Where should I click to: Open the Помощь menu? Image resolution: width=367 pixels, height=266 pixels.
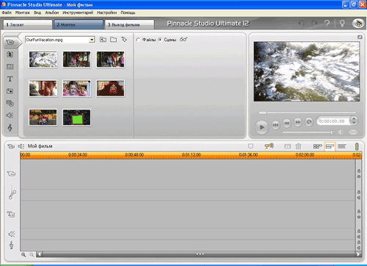[x=128, y=12]
